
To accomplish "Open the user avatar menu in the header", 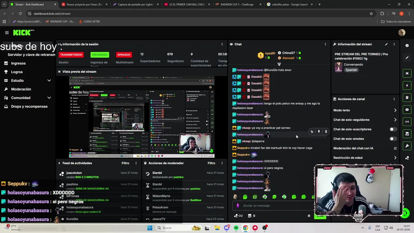I will (x=402, y=33).
